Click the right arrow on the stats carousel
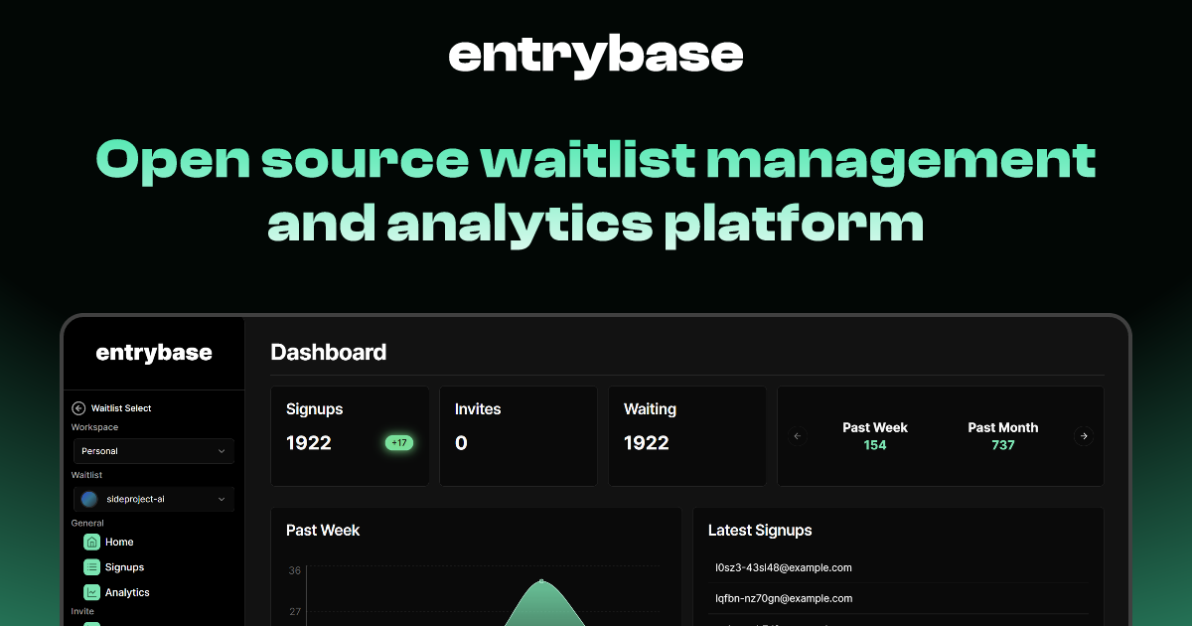The width and height of the screenshot is (1192, 626). pos(1083,435)
